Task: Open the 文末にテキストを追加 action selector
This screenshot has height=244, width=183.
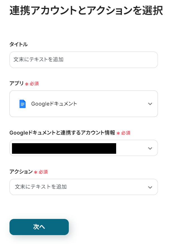Action: [x=41, y=187]
